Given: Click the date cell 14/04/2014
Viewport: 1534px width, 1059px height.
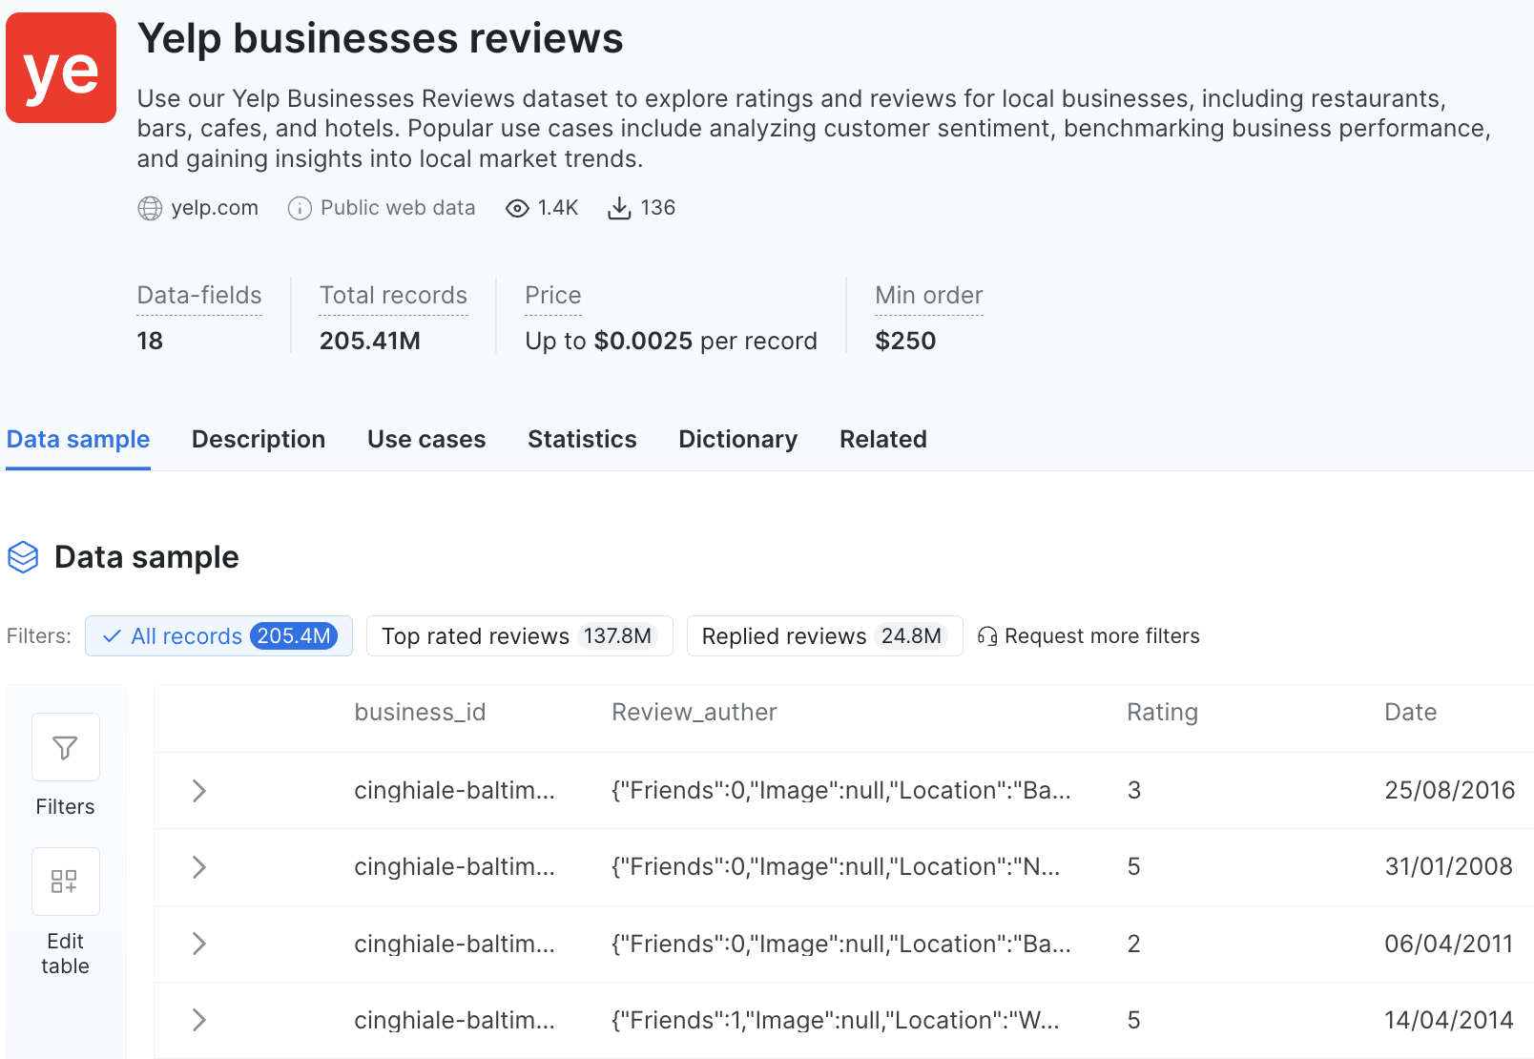Looking at the screenshot, I should click(1449, 1021).
